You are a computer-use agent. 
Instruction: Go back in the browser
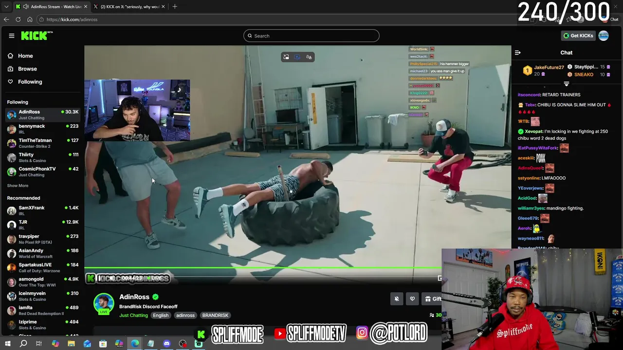click(x=6, y=19)
